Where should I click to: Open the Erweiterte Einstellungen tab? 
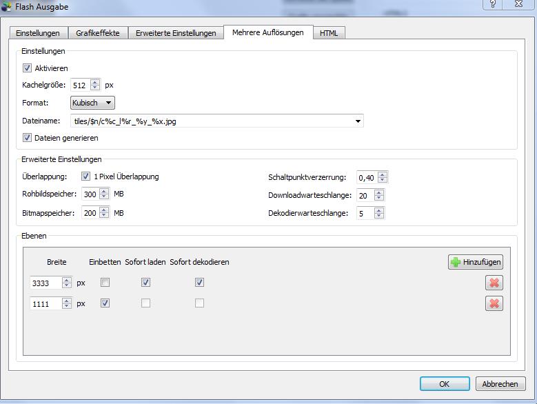tap(176, 33)
